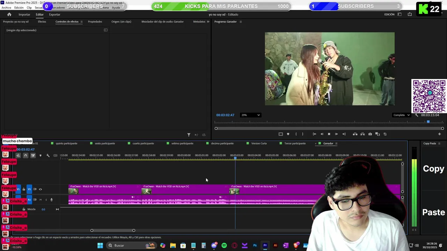Image resolution: width=447 pixels, height=251 pixels.
Task: Click Program monitor timecode 00:03:02:47
Action: pos(225,115)
